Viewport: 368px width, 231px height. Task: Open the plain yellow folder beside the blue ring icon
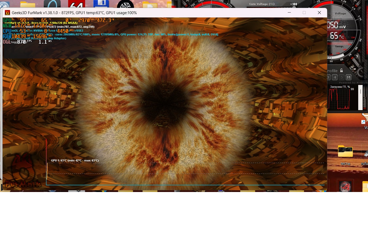[28, 5]
